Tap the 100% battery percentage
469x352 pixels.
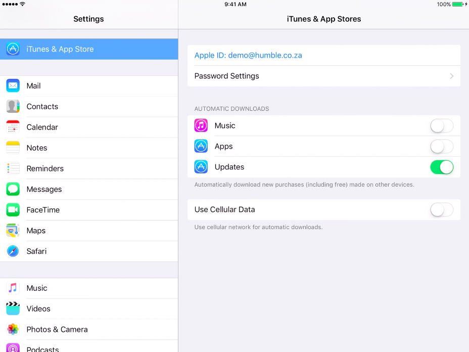pyautogui.click(x=444, y=4)
